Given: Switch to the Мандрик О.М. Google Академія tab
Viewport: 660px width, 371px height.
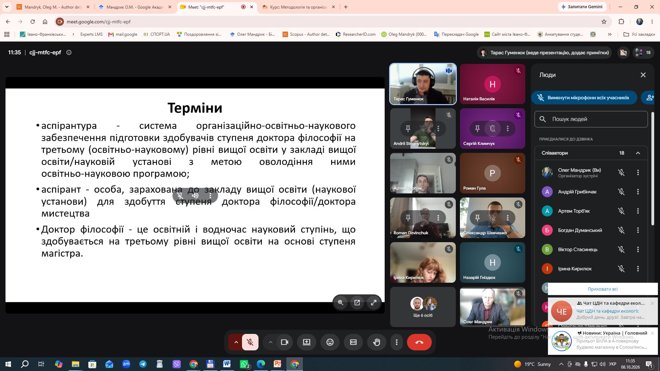Looking at the screenshot, I should (134, 7).
